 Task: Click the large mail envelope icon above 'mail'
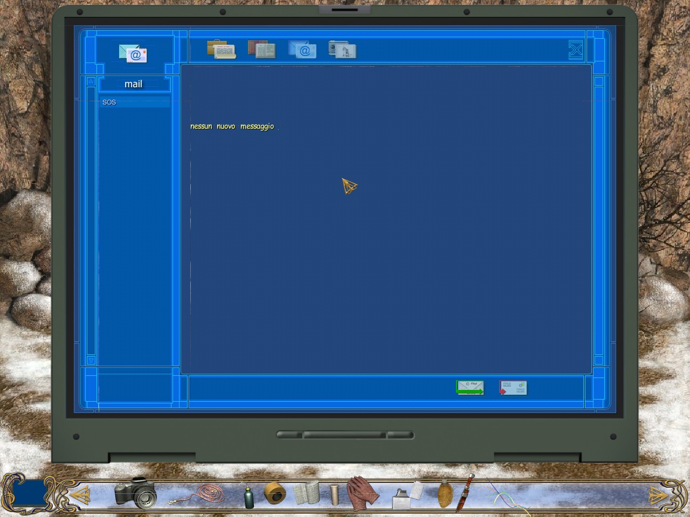coord(133,53)
